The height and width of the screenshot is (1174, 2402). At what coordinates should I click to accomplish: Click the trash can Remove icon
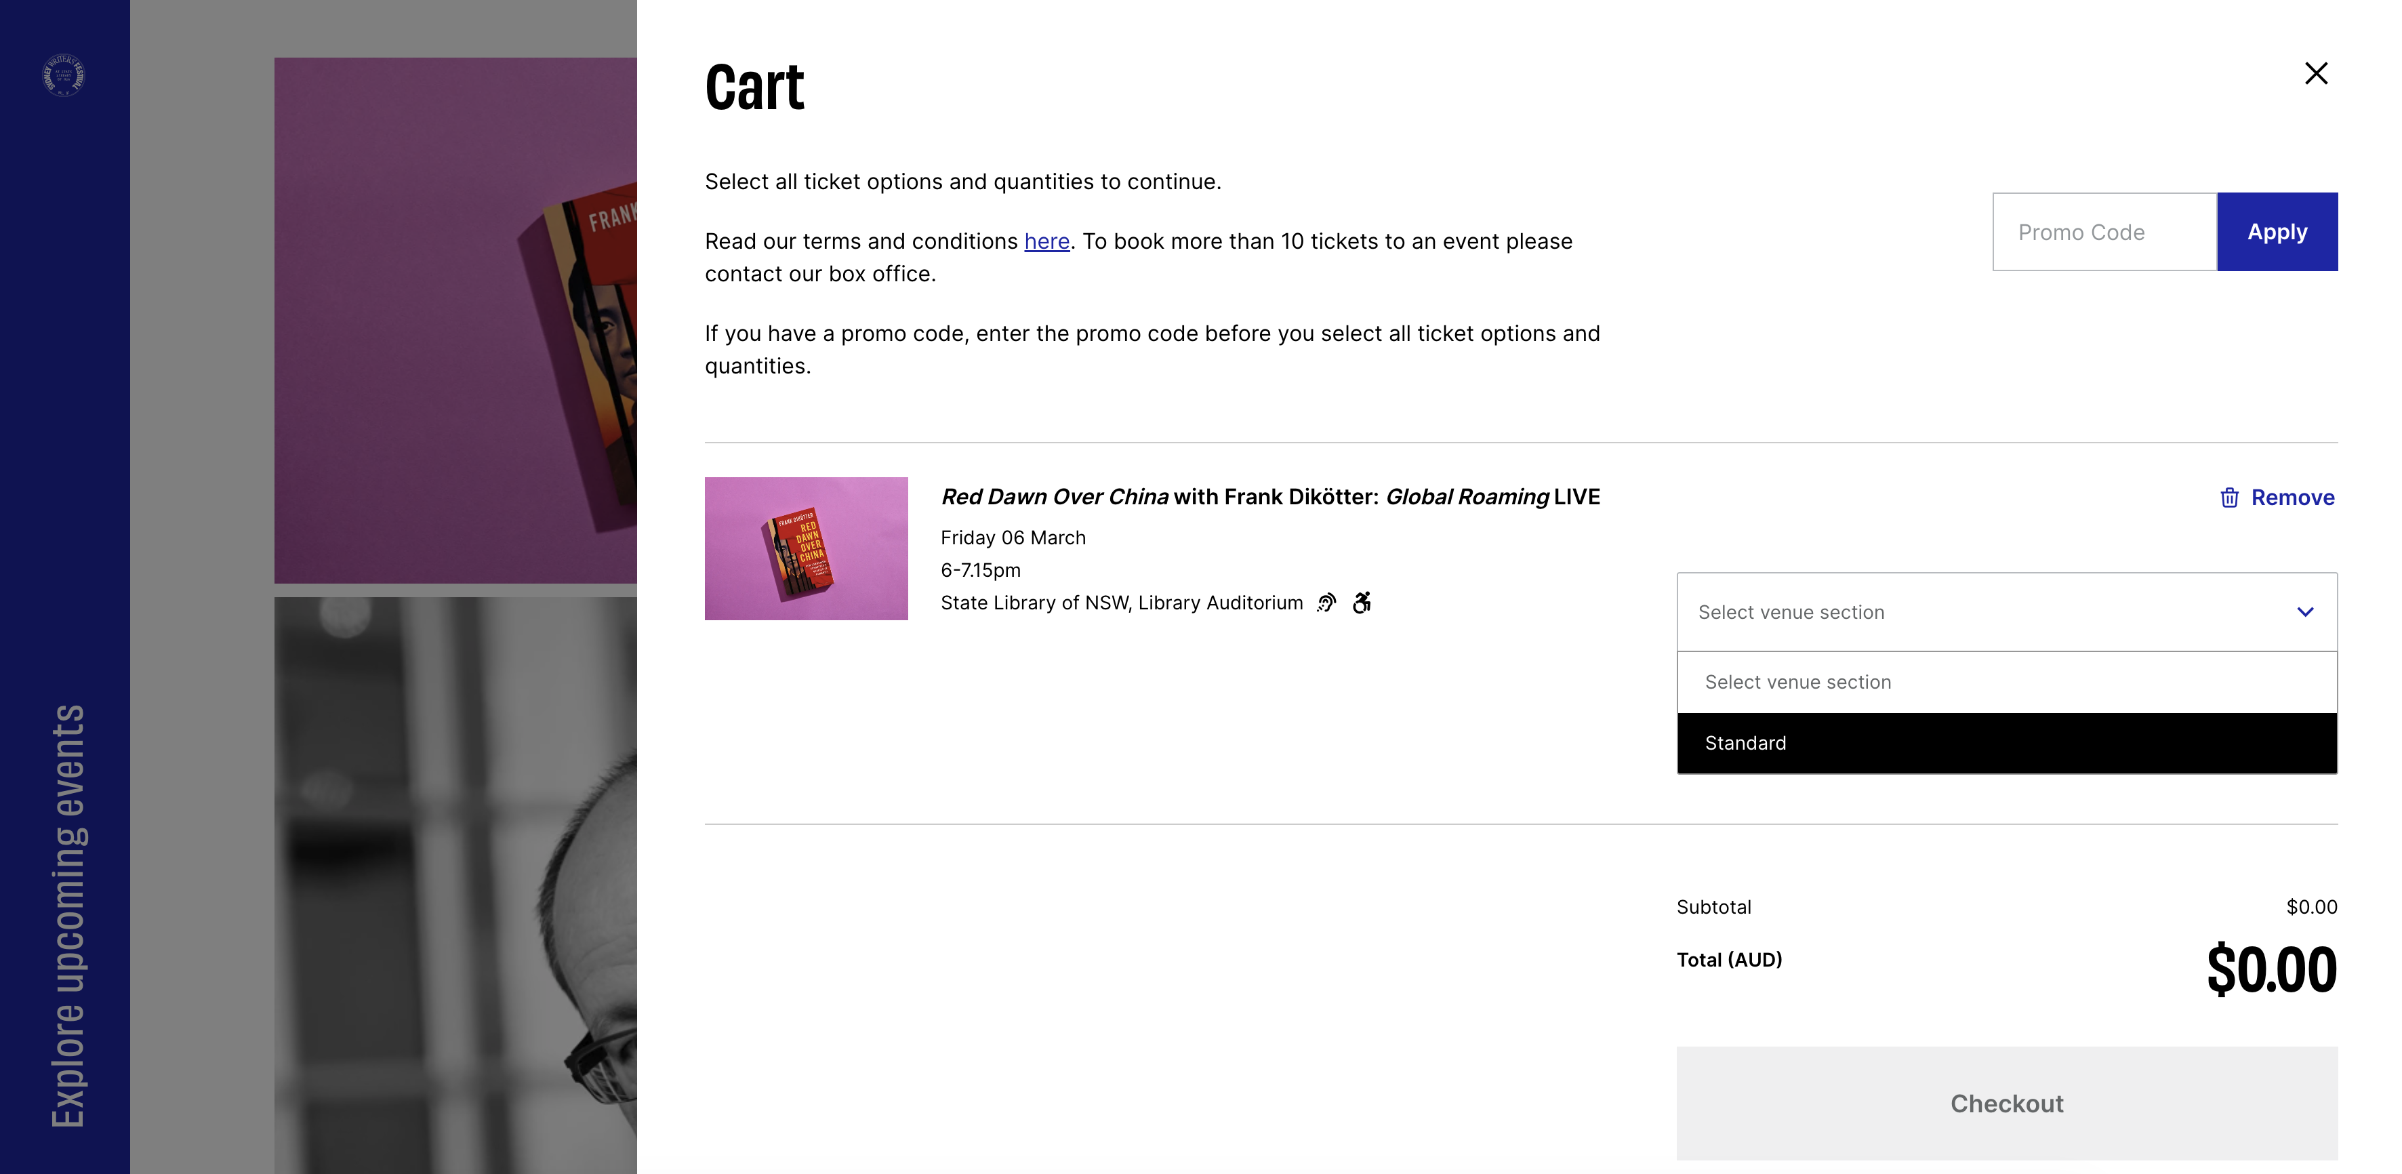(2228, 498)
